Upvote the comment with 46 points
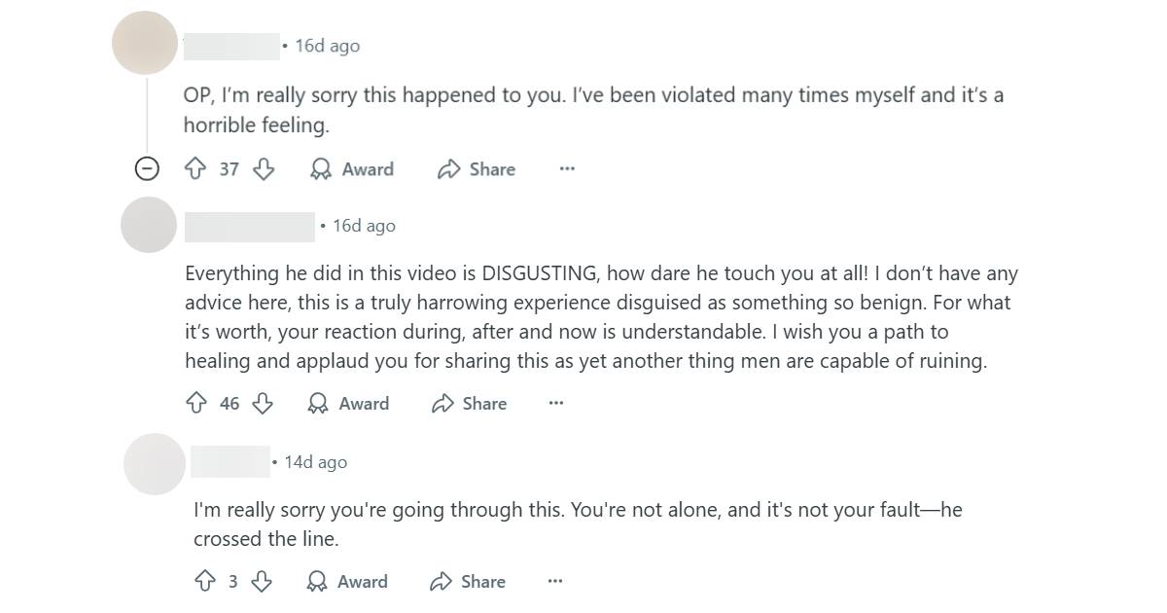 click(196, 404)
